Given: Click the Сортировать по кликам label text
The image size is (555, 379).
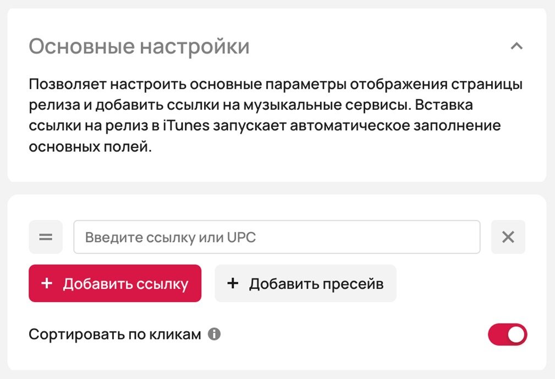Looking at the screenshot, I should 114,334.
